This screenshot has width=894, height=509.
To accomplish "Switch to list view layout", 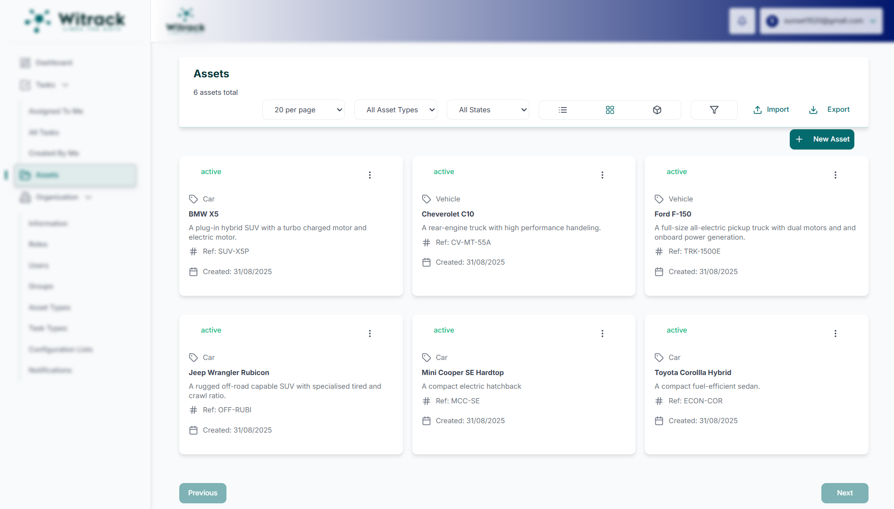I will [562, 110].
